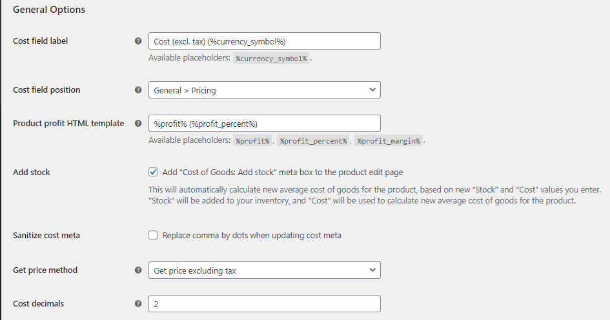
Task: Click help icon next to Get price method
Action: click(x=138, y=270)
